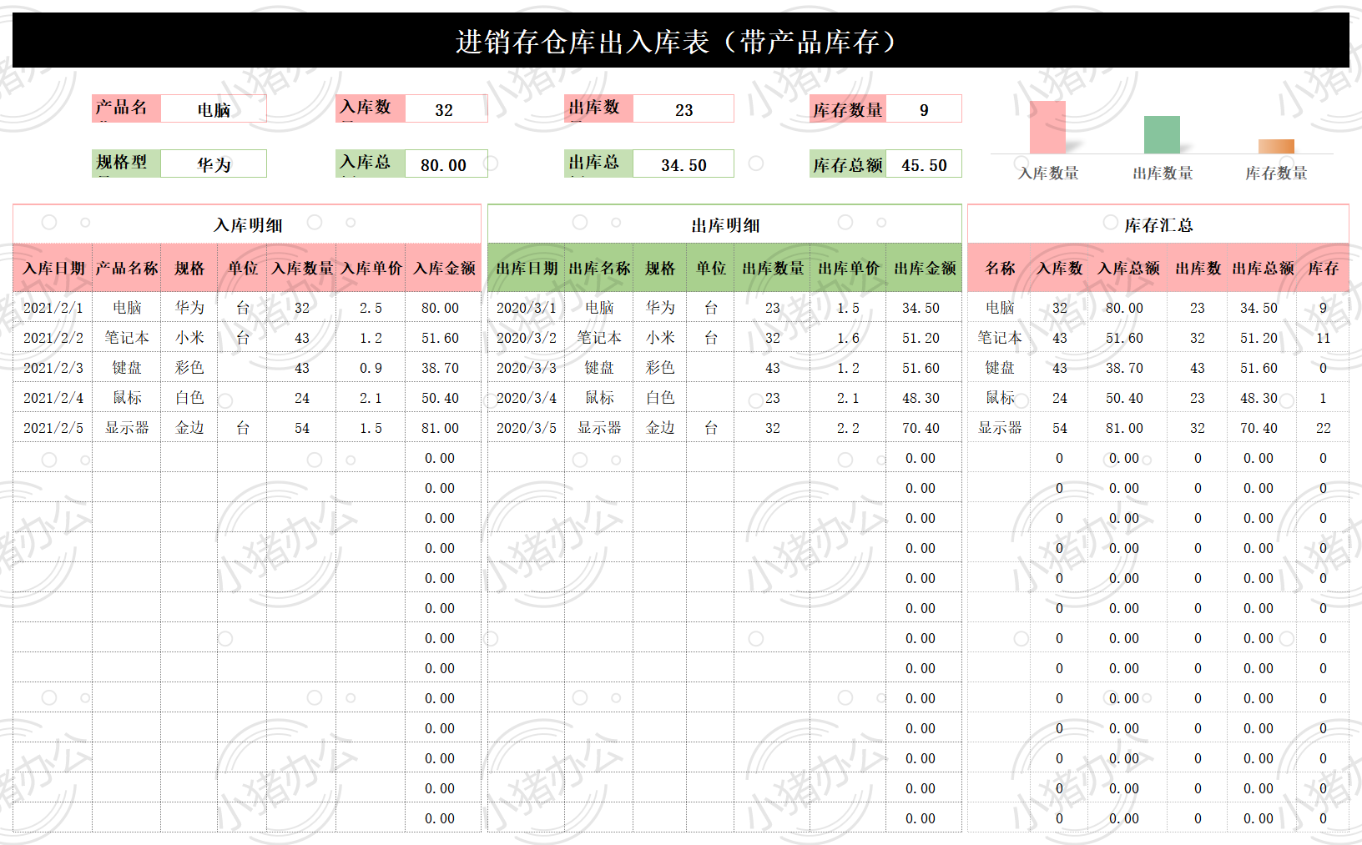Click 入库数量 54 in the 2021/2/5 row
Screen dimensions: 1362x845
302,428
